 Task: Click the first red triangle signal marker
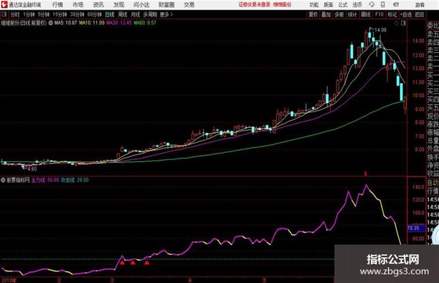point(122,263)
